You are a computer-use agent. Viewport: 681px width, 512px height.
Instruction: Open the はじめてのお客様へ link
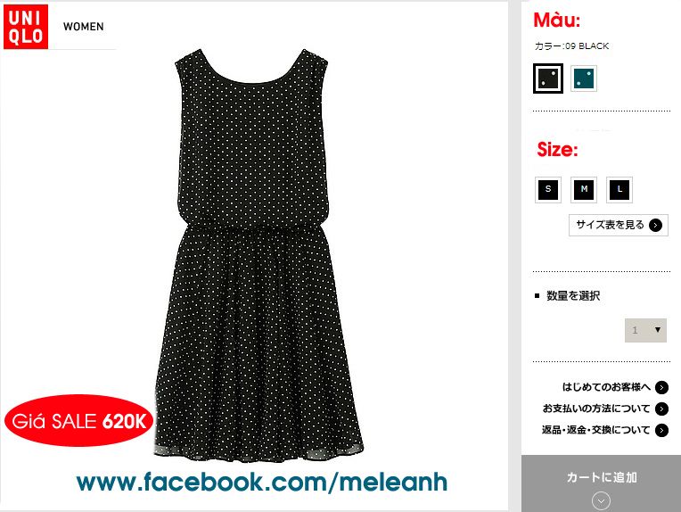tap(606, 387)
